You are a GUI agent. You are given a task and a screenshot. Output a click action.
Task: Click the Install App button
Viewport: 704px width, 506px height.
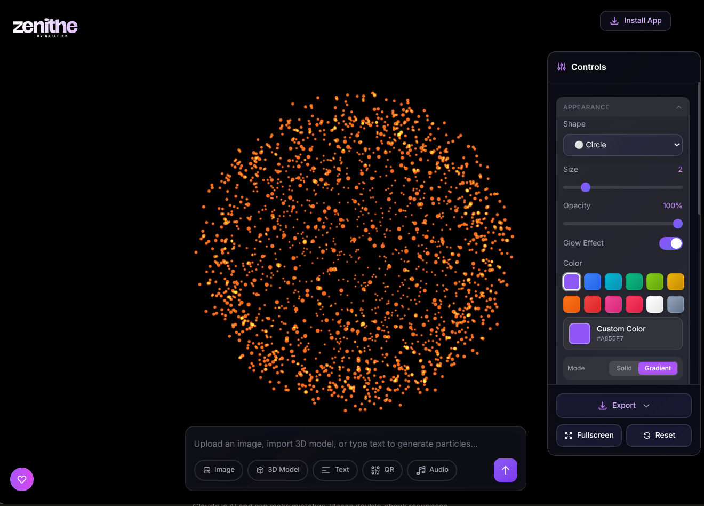[635, 21]
